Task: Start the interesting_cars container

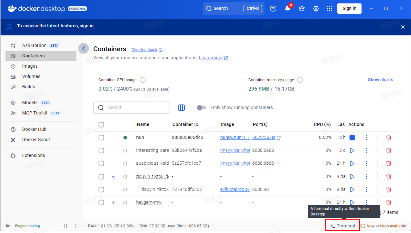Action: (x=352, y=150)
